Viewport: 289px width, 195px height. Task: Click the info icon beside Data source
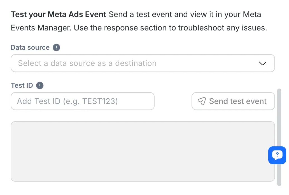(x=56, y=47)
